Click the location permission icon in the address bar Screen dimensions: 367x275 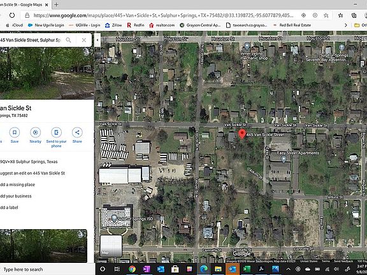pyautogui.click(x=303, y=15)
